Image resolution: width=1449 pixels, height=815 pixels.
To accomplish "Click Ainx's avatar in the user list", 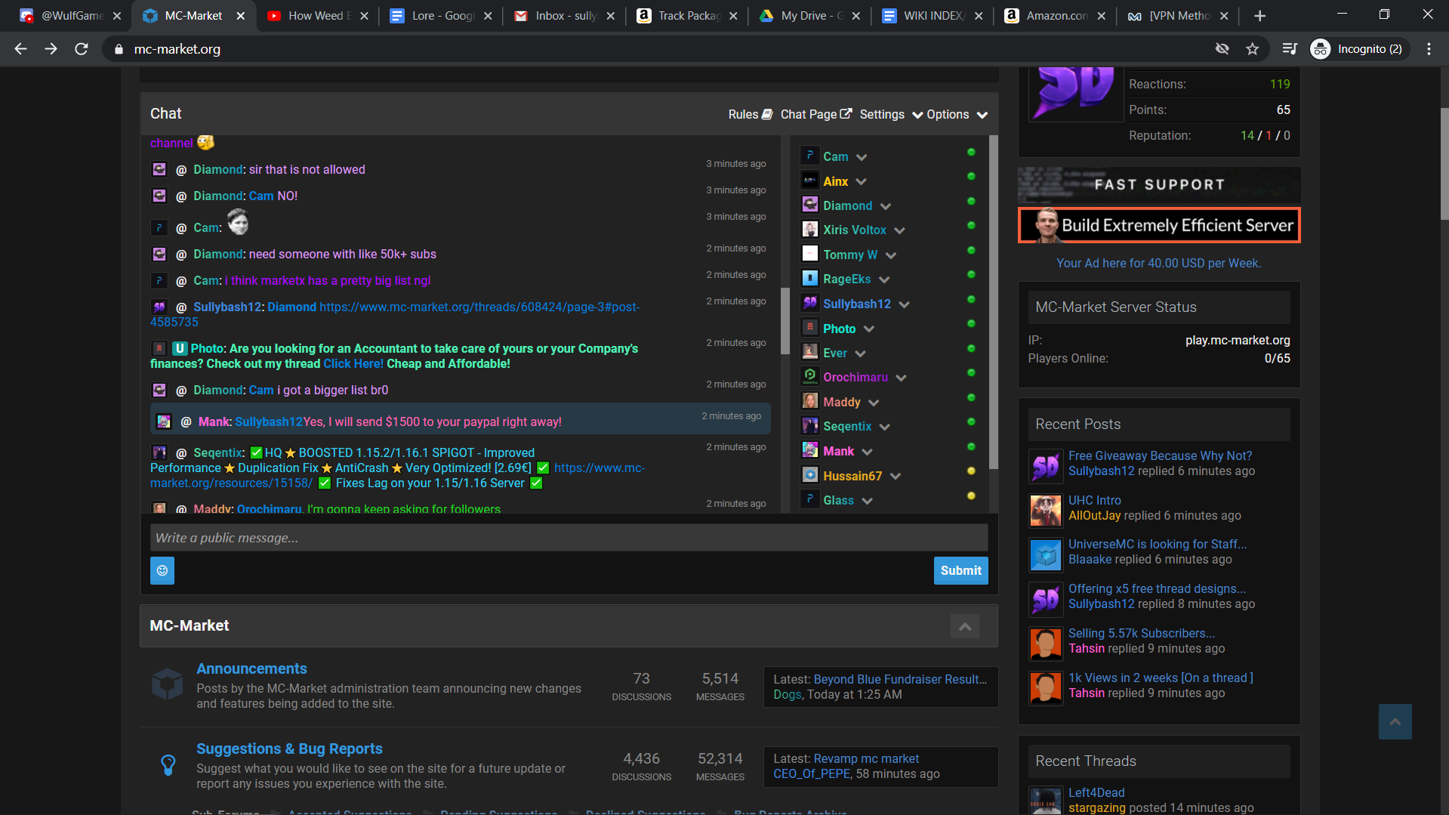I will (809, 181).
